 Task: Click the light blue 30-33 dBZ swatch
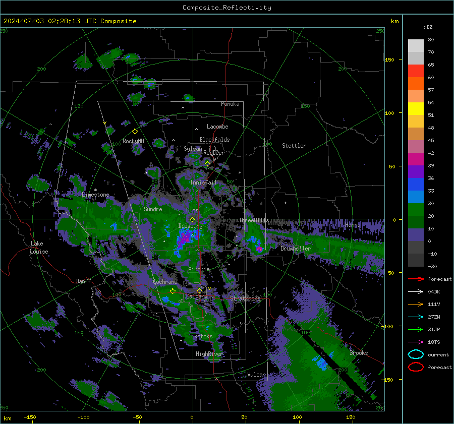point(416,197)
